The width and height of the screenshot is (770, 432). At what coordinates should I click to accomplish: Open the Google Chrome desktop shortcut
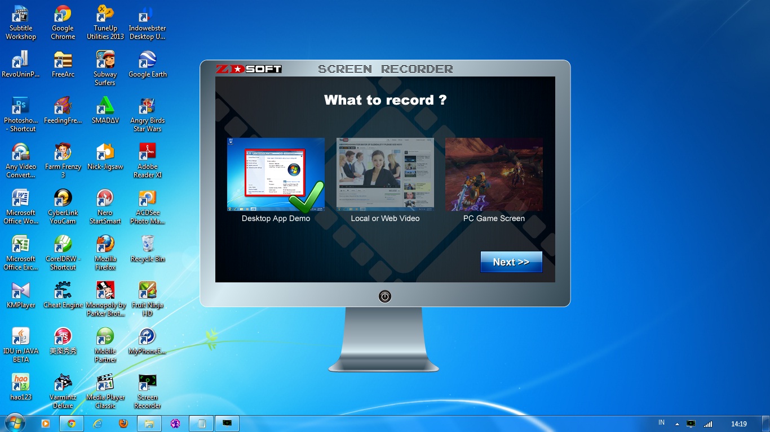[63, 23]
